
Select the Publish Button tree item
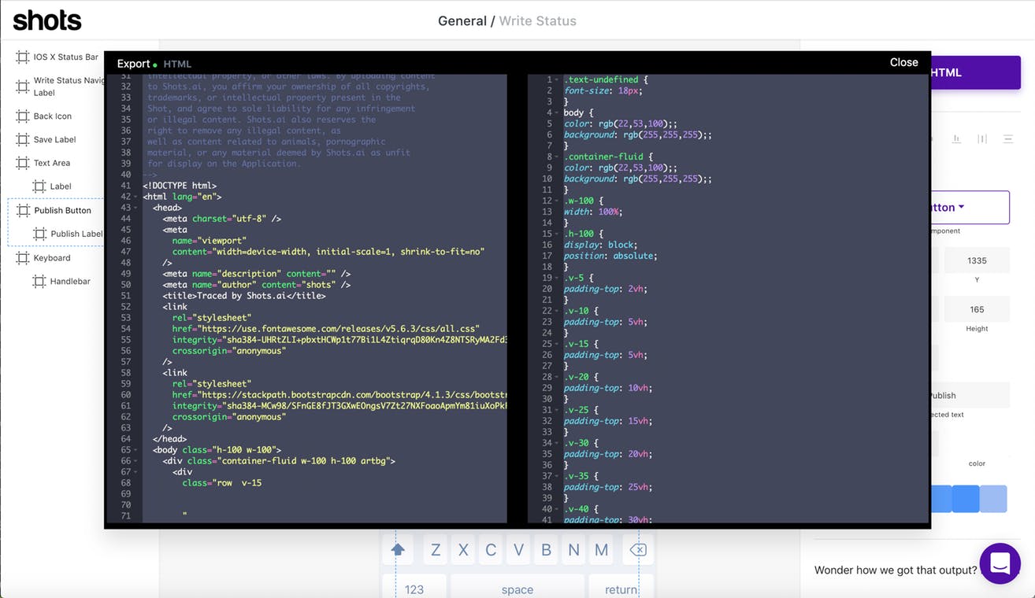(x=62, y=211)
